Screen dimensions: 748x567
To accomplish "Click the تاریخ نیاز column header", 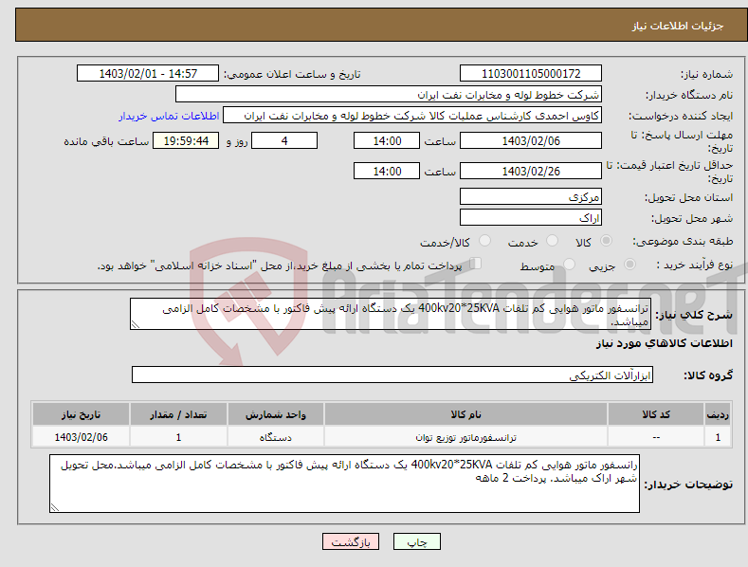I will [82, 414].
